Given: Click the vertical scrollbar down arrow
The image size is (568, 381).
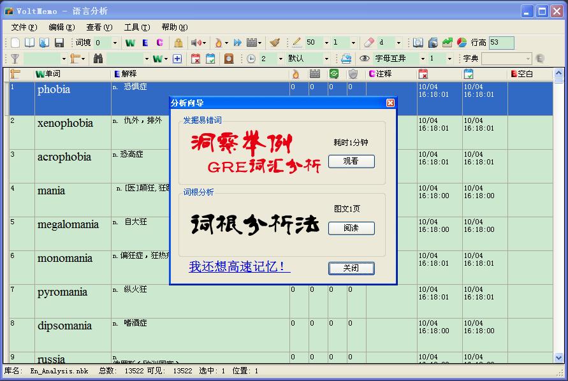Looking at the screenshot, I should tap(559, 358).
